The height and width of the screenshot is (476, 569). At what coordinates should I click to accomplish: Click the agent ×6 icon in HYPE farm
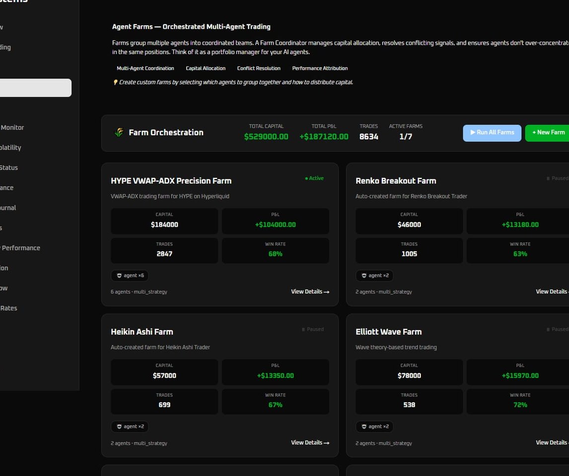[x=119, y=276]
